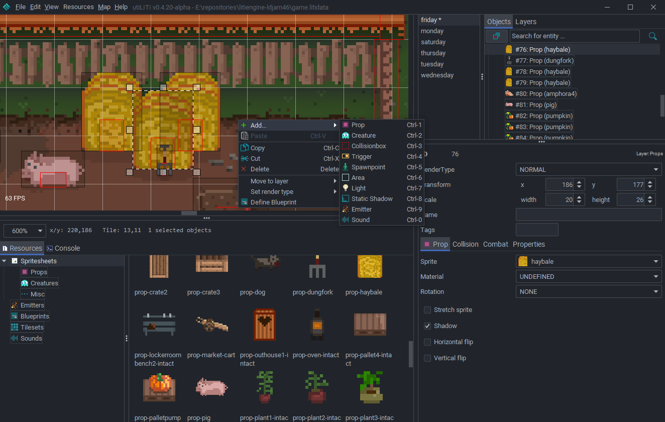Increase the x transform value with stepper
This screenshot has height=422, width=665.
click(580, 182)
